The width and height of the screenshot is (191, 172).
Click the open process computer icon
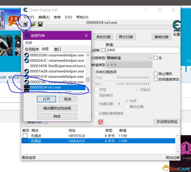25,24
